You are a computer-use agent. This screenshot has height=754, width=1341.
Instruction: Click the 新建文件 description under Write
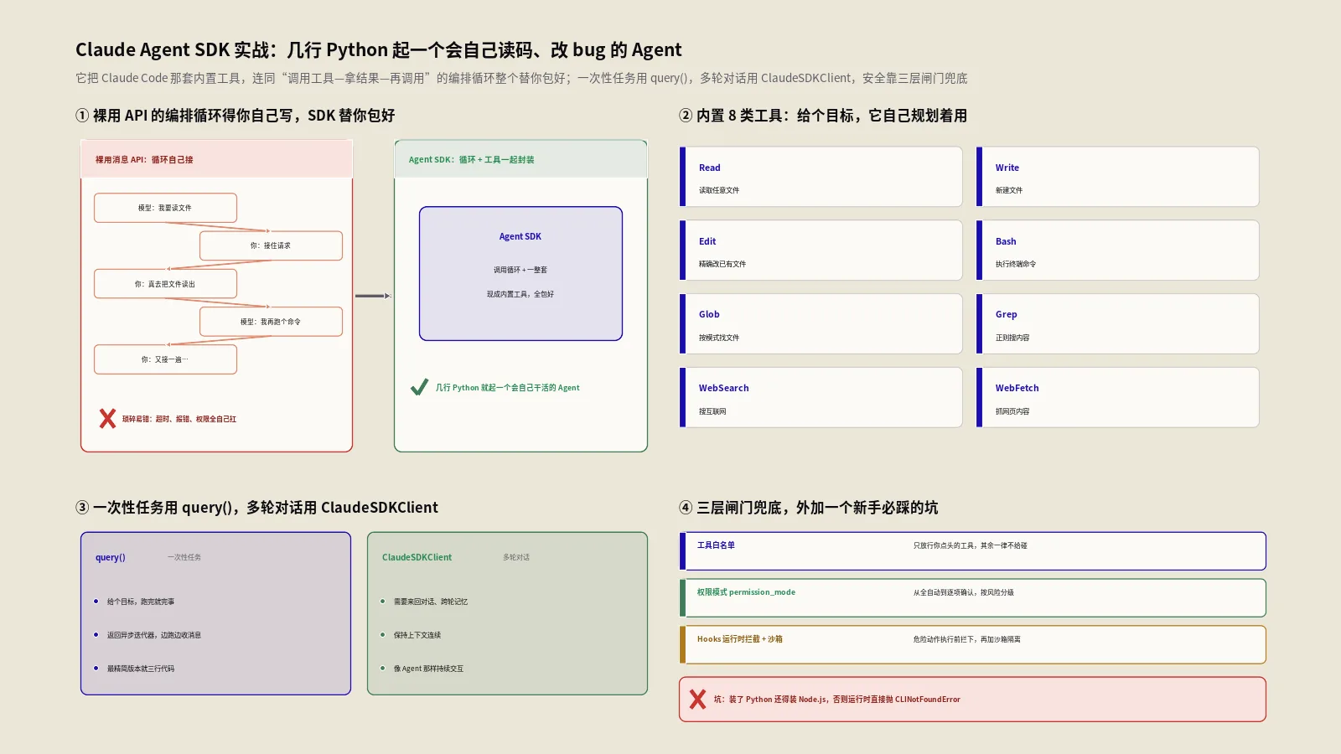pos(1009,190)
